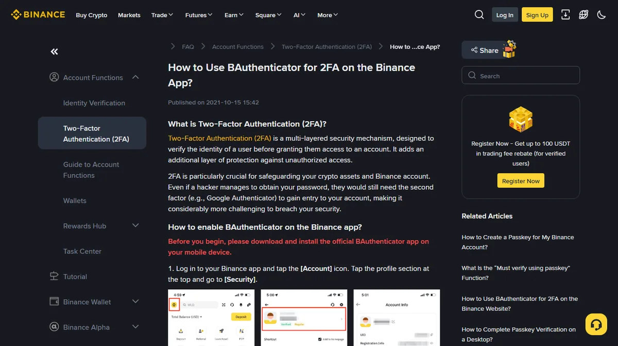Click Two-Factor Authentication (2FA) breadcrumb
The image size is (618, 346).
click(327, 46)
